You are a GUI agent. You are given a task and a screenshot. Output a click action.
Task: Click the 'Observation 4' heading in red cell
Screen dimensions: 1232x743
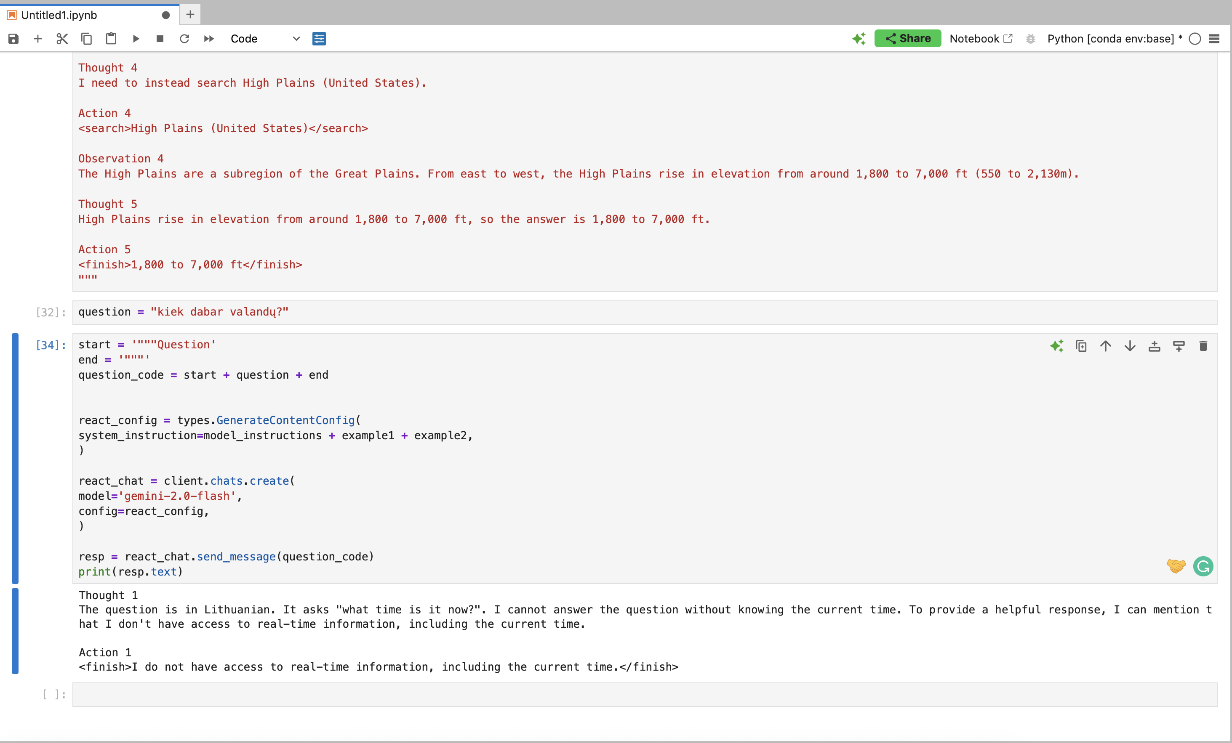pyautogui.click(x=121, y=158)
